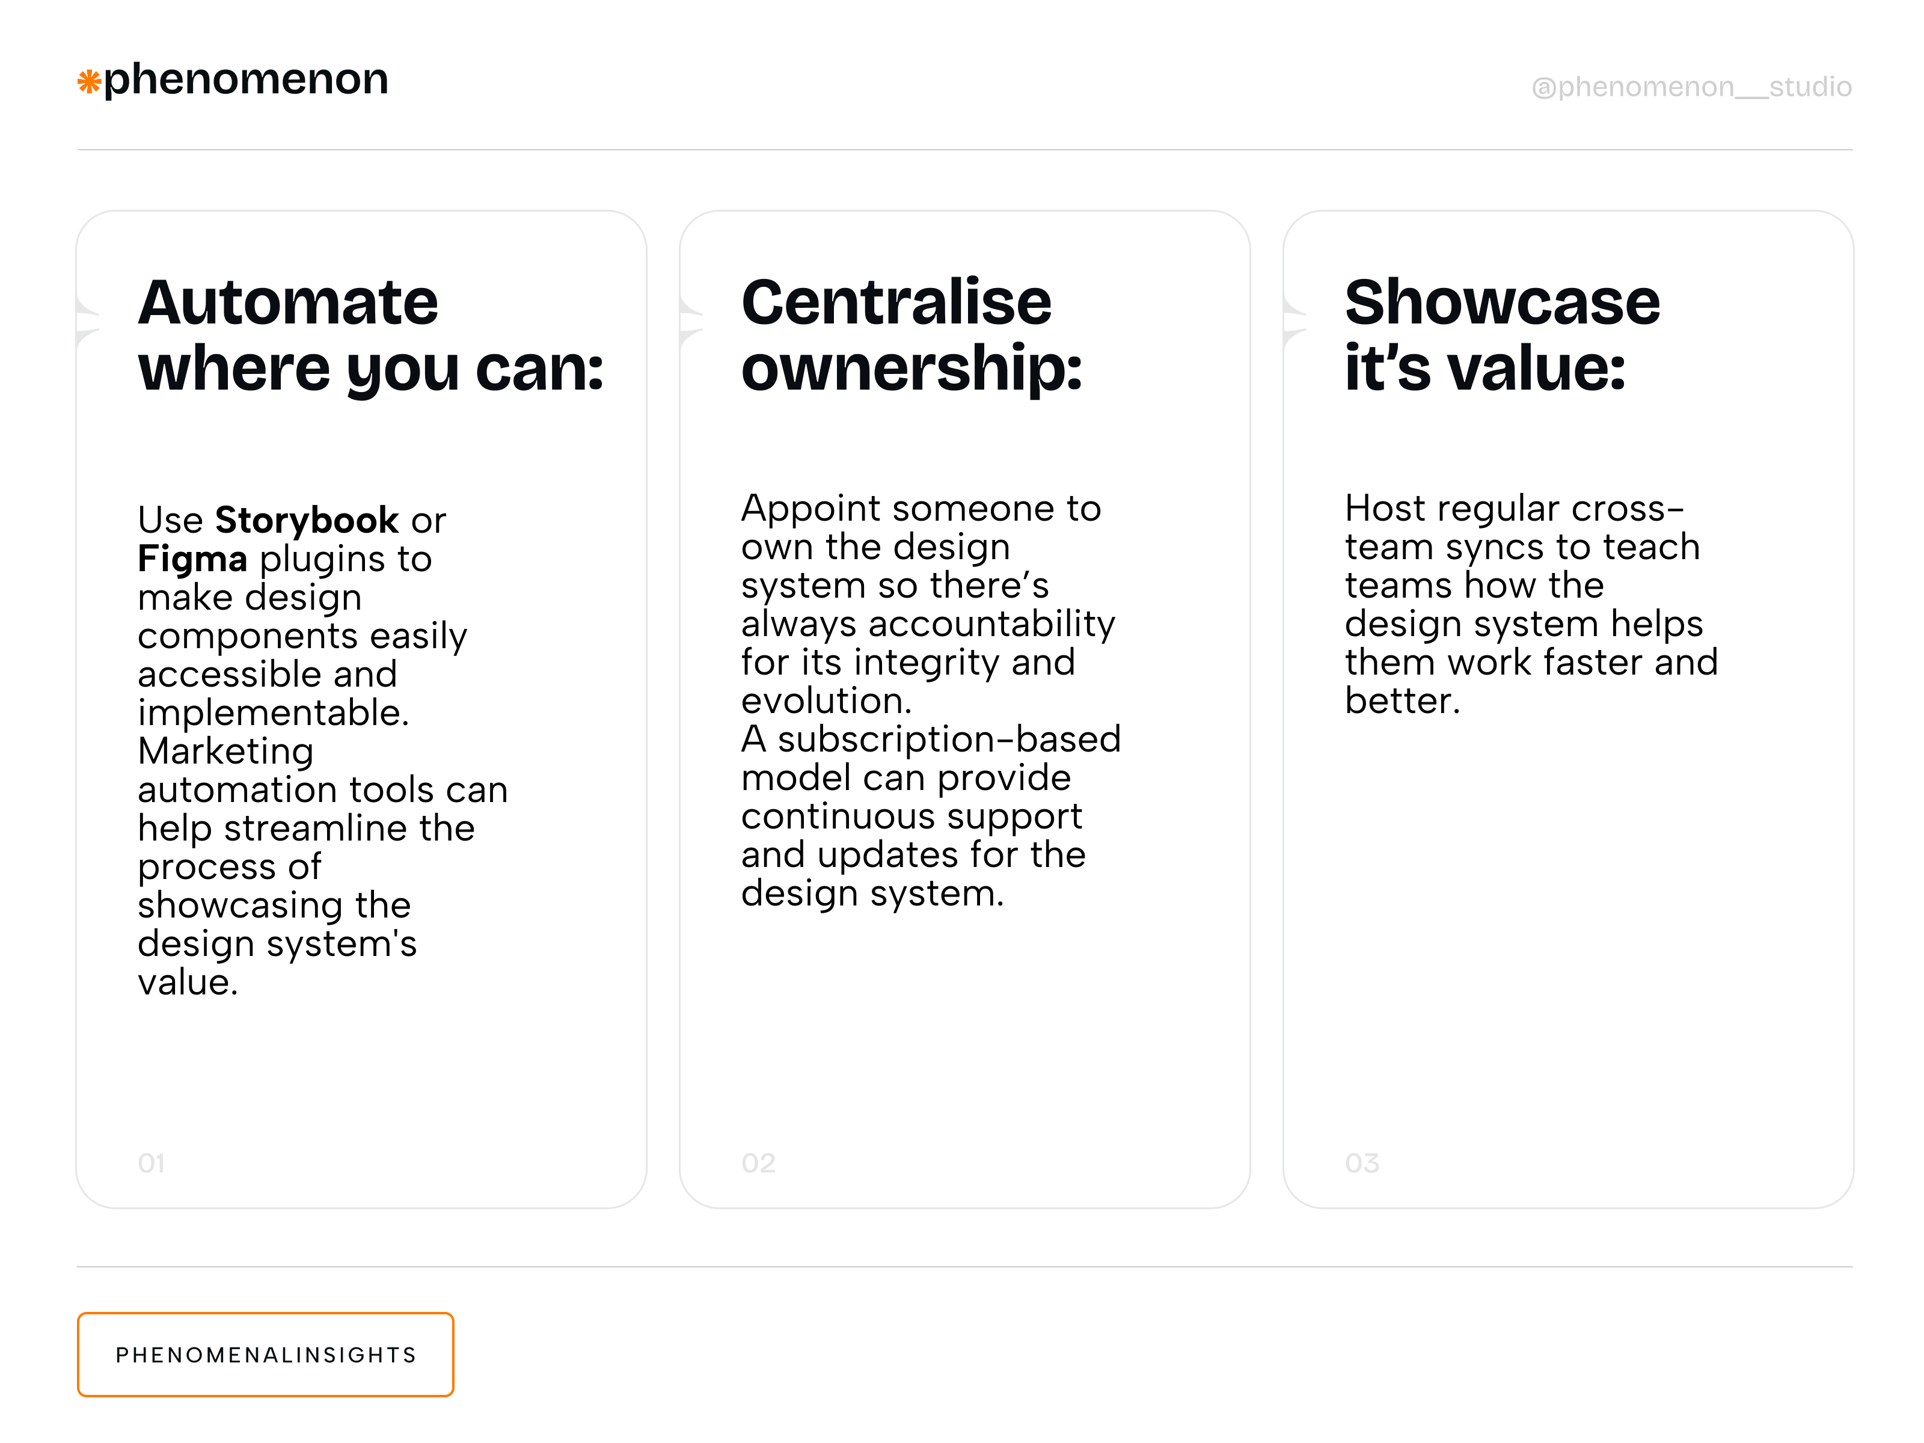Click card number 02

[x=758, y=1163]
